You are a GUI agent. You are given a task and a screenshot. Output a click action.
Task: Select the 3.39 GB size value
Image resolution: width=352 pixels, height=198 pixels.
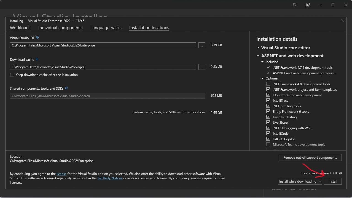tap(216, 45)
